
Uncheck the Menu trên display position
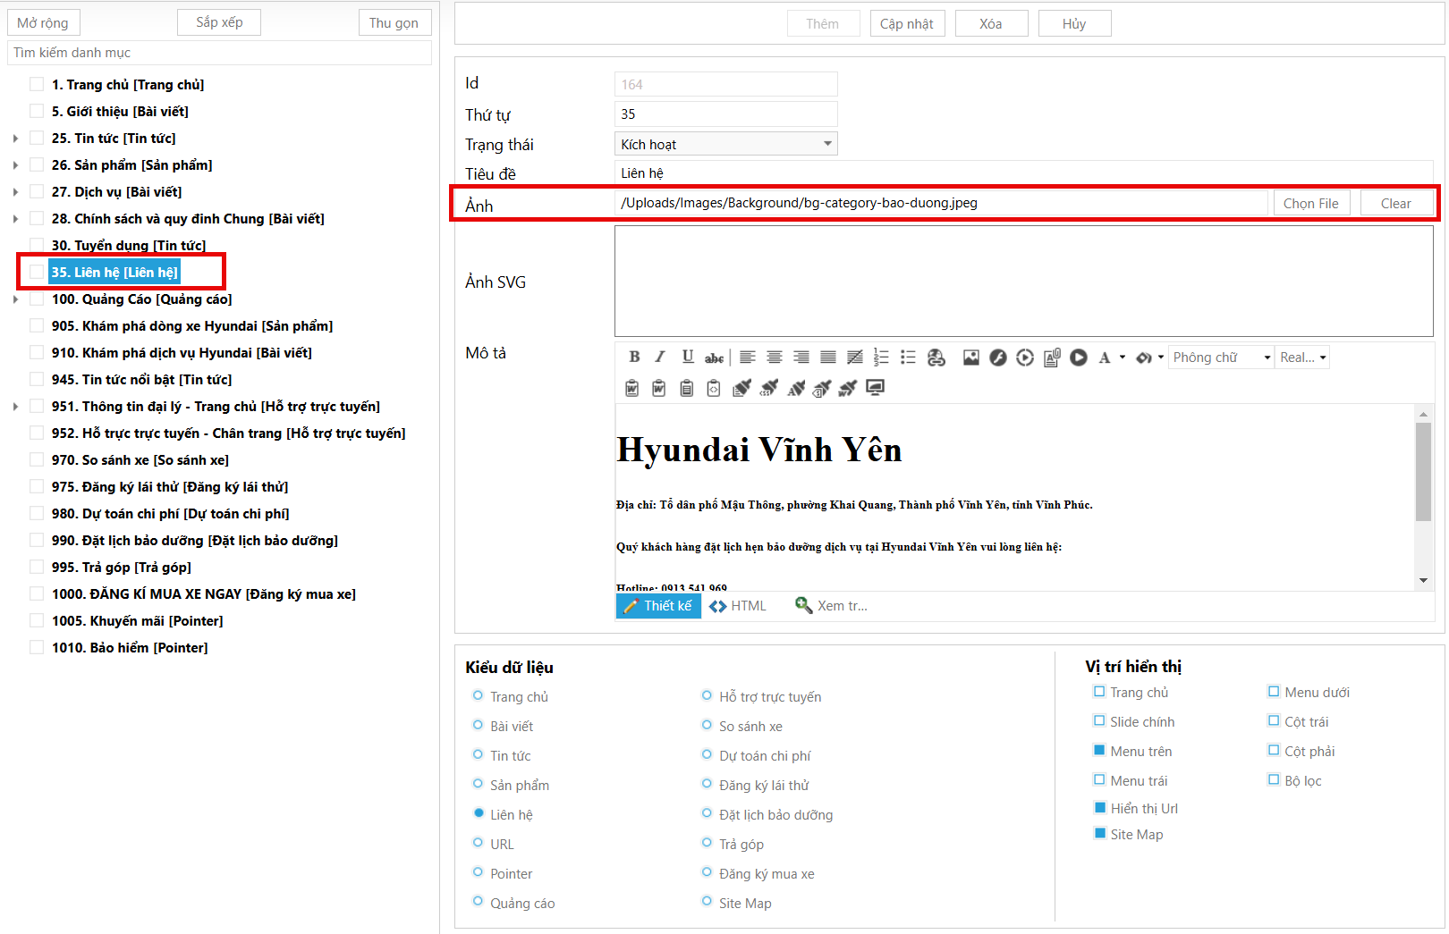click(1099, 751)
